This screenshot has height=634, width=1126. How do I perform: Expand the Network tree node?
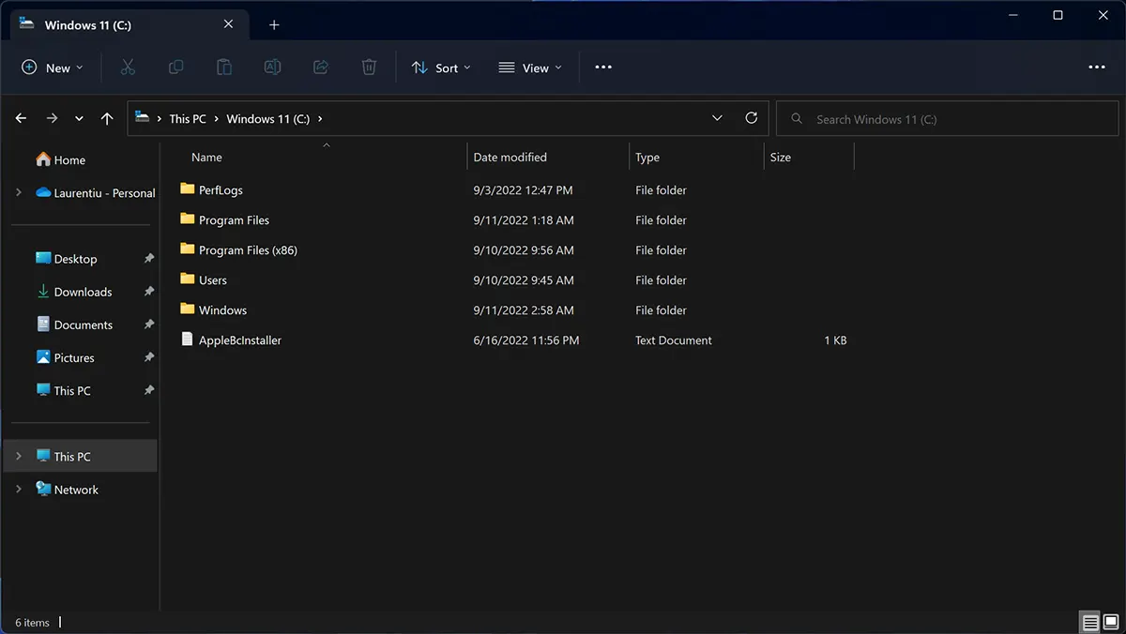pos(19,490)
